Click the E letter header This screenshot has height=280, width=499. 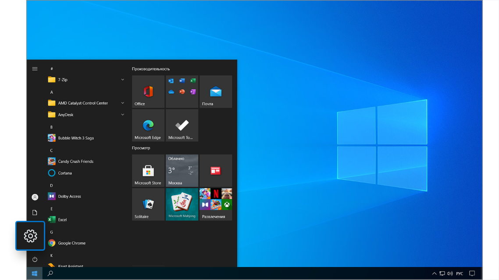(52, 209)
